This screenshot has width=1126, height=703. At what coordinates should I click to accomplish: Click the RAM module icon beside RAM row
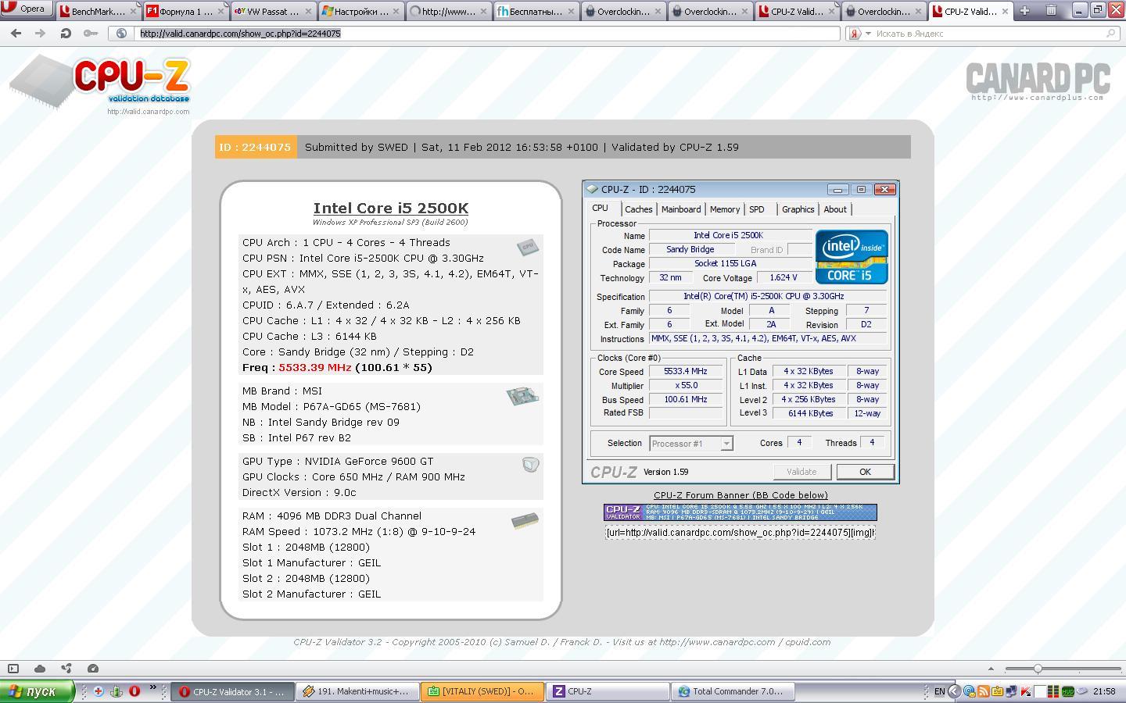(x=525, y=521)
